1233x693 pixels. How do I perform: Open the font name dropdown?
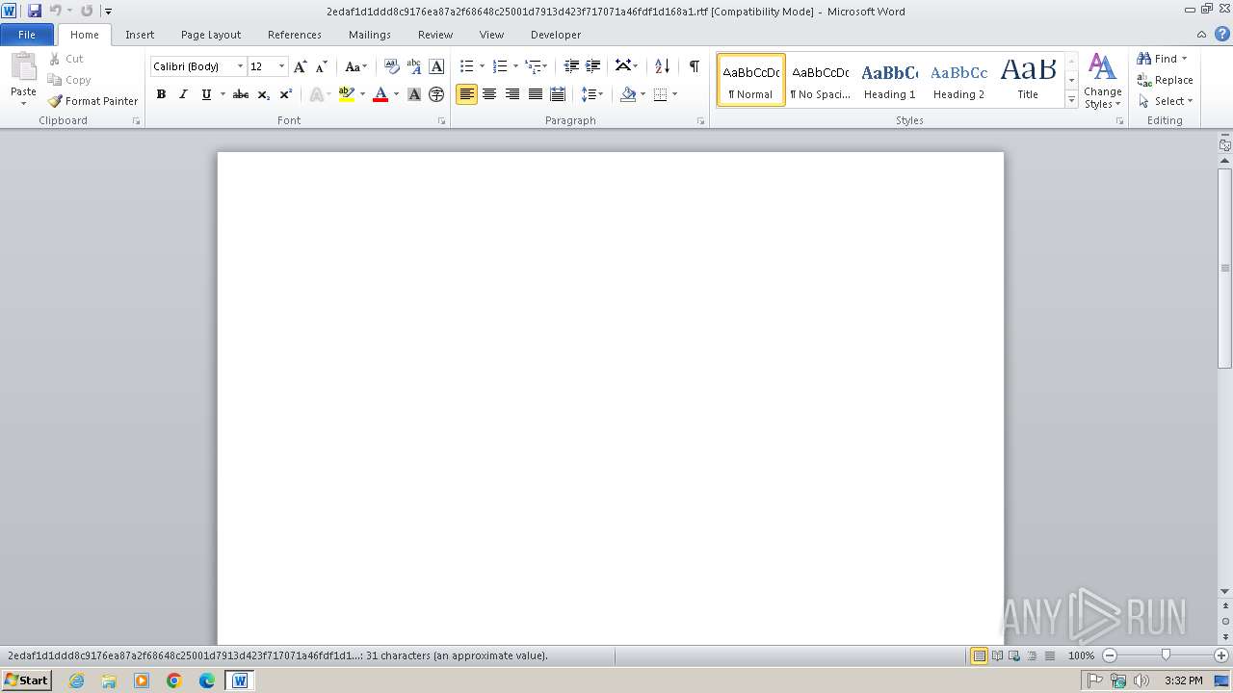click(x=240, y=66)
